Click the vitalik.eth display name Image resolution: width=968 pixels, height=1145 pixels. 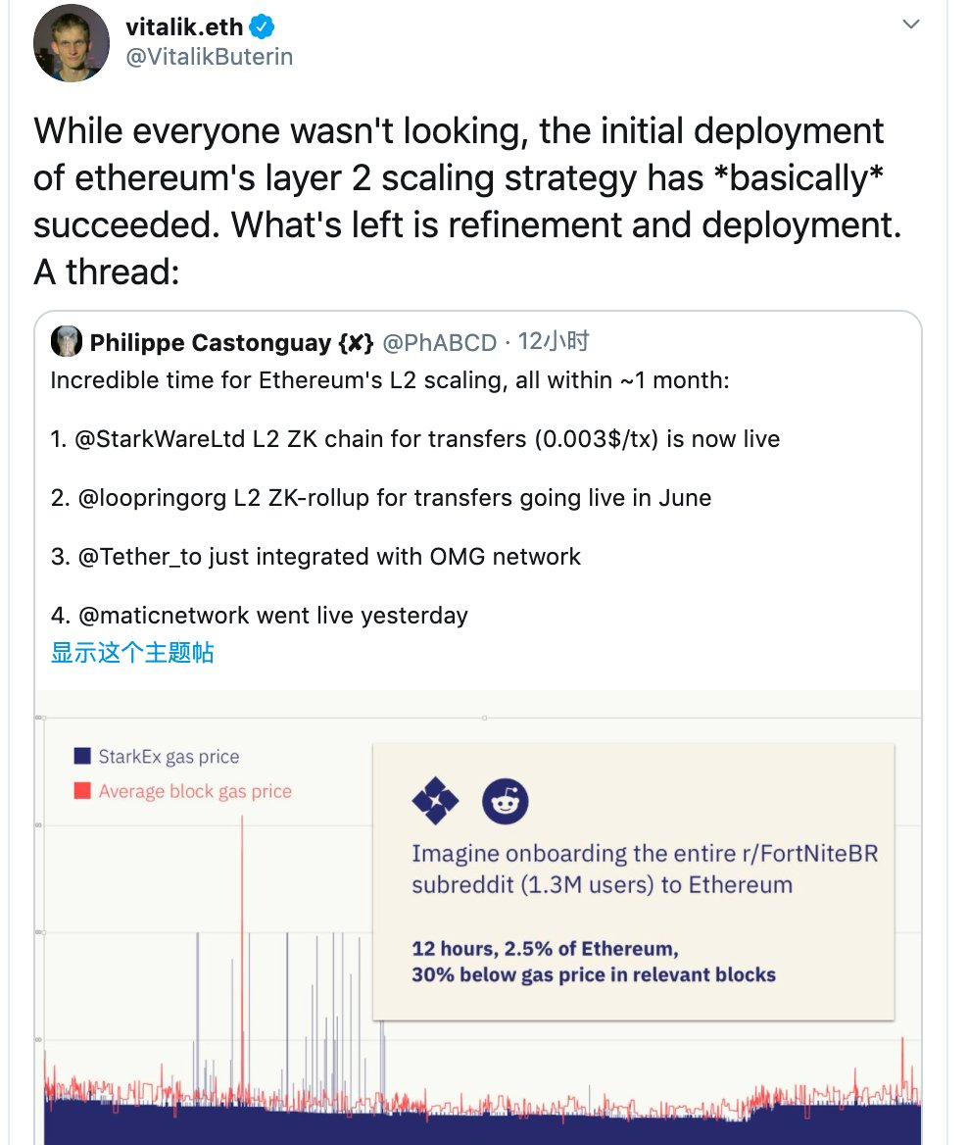pyautogui.click(x=184, y=27)
